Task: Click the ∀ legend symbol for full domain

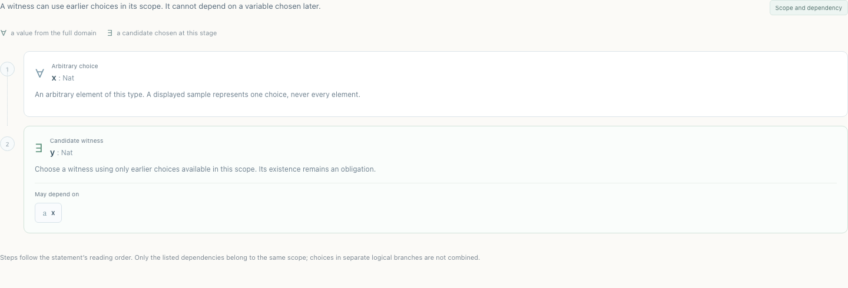Action: [4, 33]
